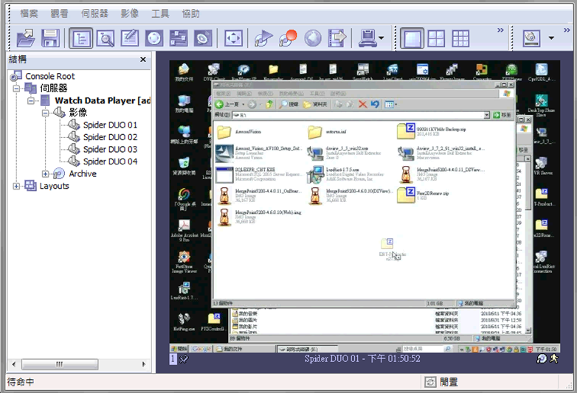Click the full screen arrows icon
The width and height of the screenshot is (577, 393).
point(233,38)
